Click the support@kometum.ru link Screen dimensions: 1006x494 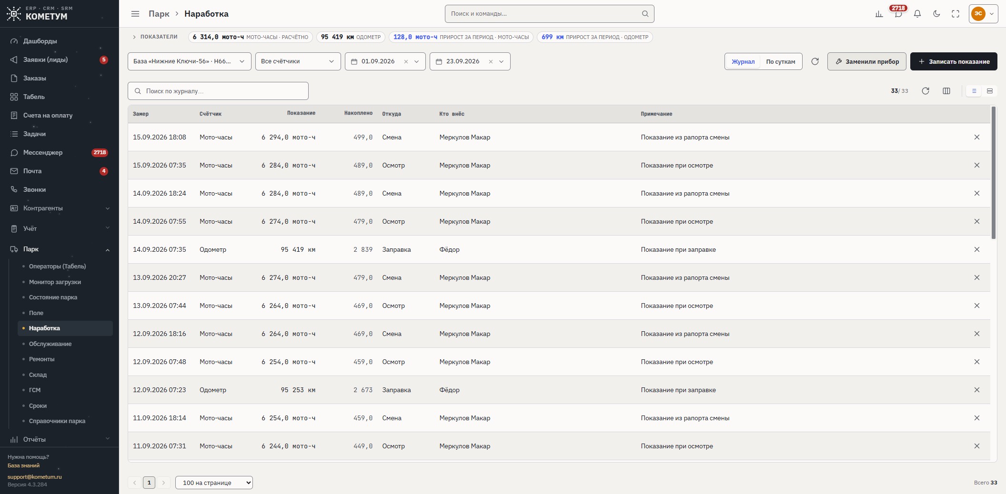35,476
